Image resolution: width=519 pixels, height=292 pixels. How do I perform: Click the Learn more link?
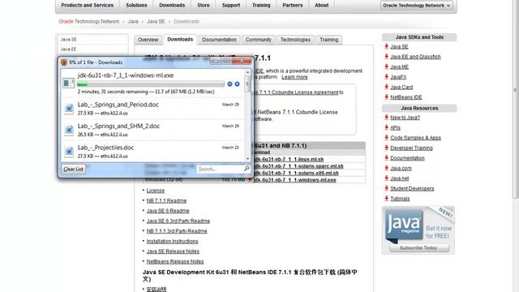pos(294,77)
